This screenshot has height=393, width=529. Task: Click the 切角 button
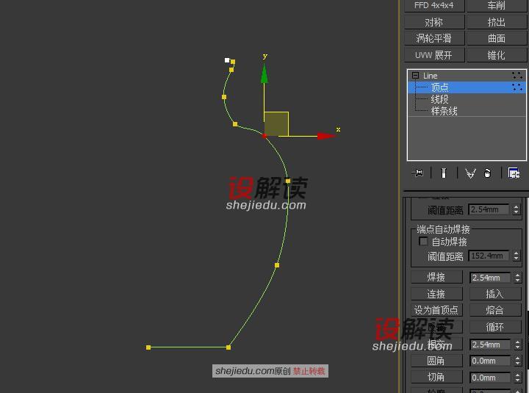click(x=436, y=377)
